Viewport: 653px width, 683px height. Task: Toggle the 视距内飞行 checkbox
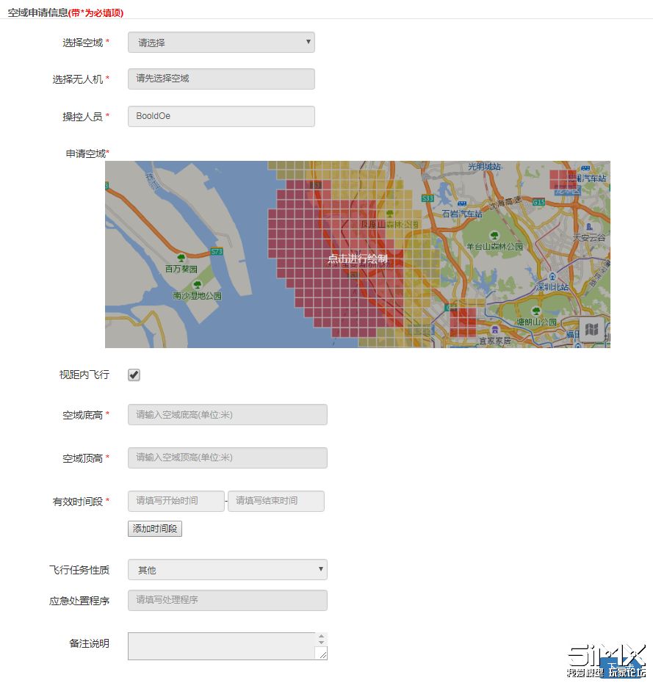pyautogui.click(x=134, y=375)
